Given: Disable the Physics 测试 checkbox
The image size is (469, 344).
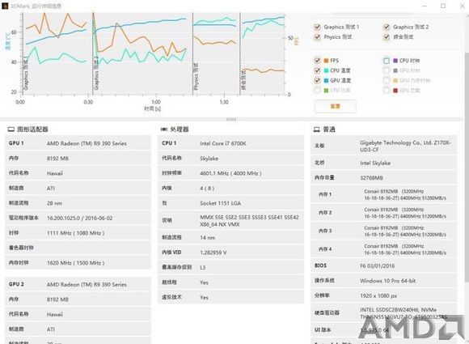Looking at the screenshot, I should [317, 36].
